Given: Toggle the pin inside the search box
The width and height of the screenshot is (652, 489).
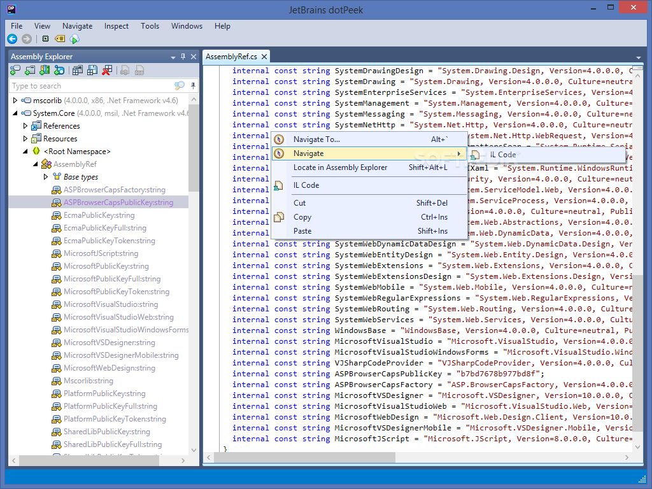Looking at the screenshot, I should coord(193,86).
